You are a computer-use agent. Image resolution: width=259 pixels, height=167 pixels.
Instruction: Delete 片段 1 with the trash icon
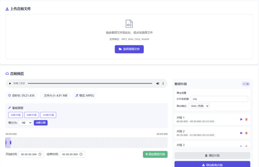pyautogui.click(x=246, y=119)
